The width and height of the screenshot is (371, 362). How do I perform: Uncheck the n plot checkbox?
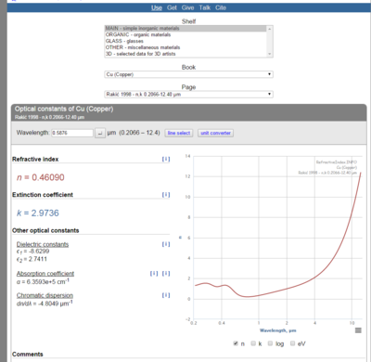pyautogui.click(x=236, y=343)
